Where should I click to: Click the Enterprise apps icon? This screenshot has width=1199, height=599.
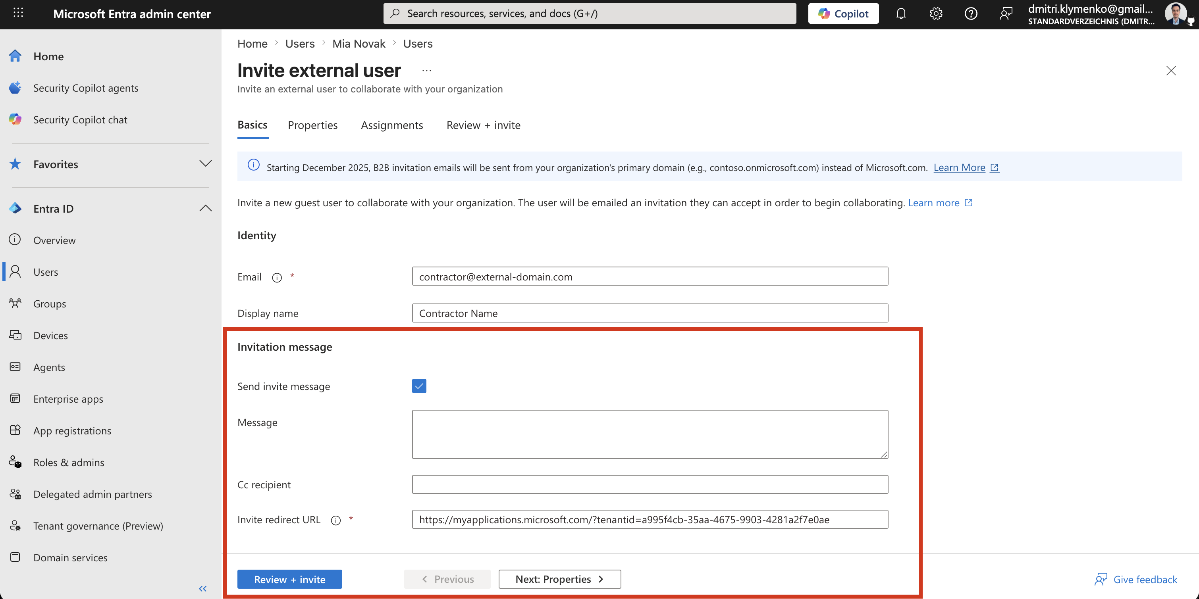pos(15,399)
